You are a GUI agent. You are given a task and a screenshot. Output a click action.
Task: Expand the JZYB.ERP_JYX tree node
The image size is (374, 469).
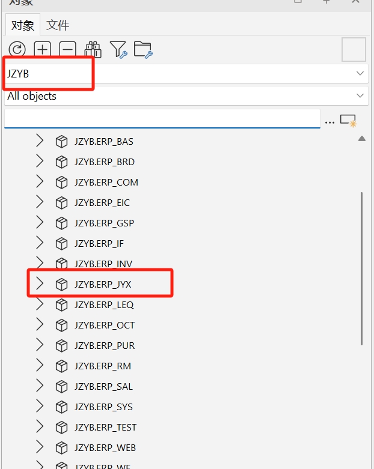pos(40,284)
